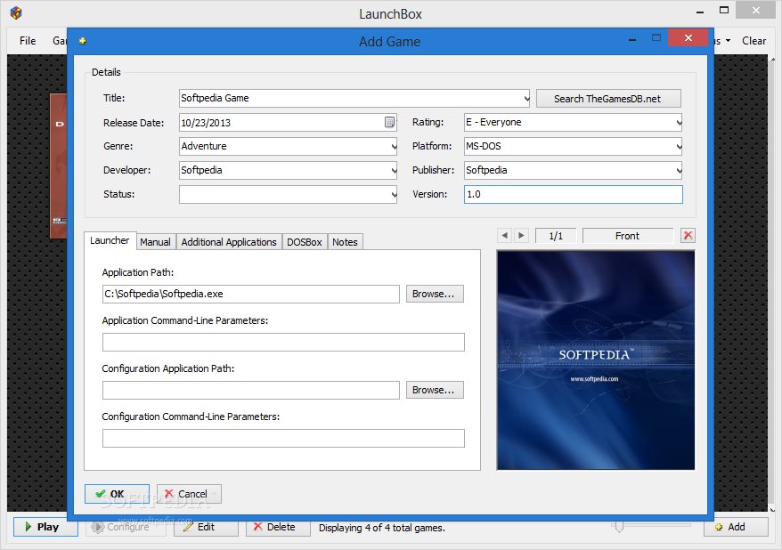Click Configuration Application Path field
Image resolution: width=782 pixels, height=550 pixels.
click(x=251, y=390)
